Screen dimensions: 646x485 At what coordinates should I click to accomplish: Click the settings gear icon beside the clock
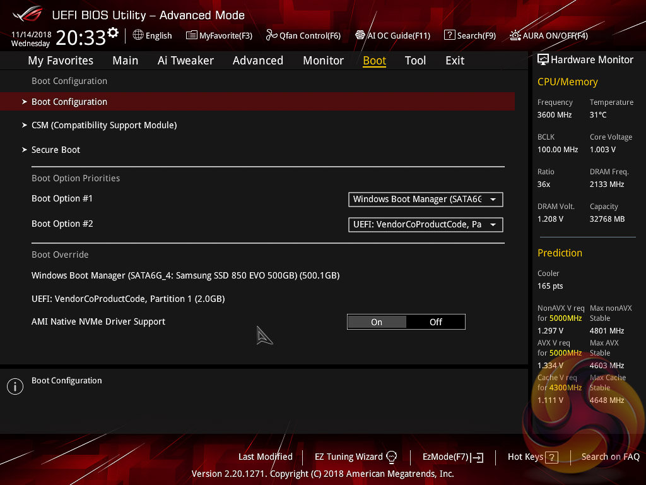tap(113, 33)
